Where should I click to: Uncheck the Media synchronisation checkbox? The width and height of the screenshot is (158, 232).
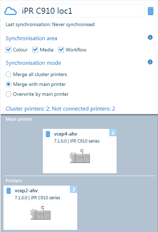click(x=35, y=50)
